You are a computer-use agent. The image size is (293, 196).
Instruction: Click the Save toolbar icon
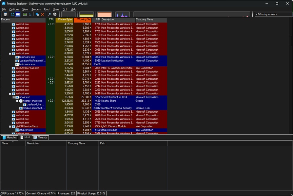6,14
